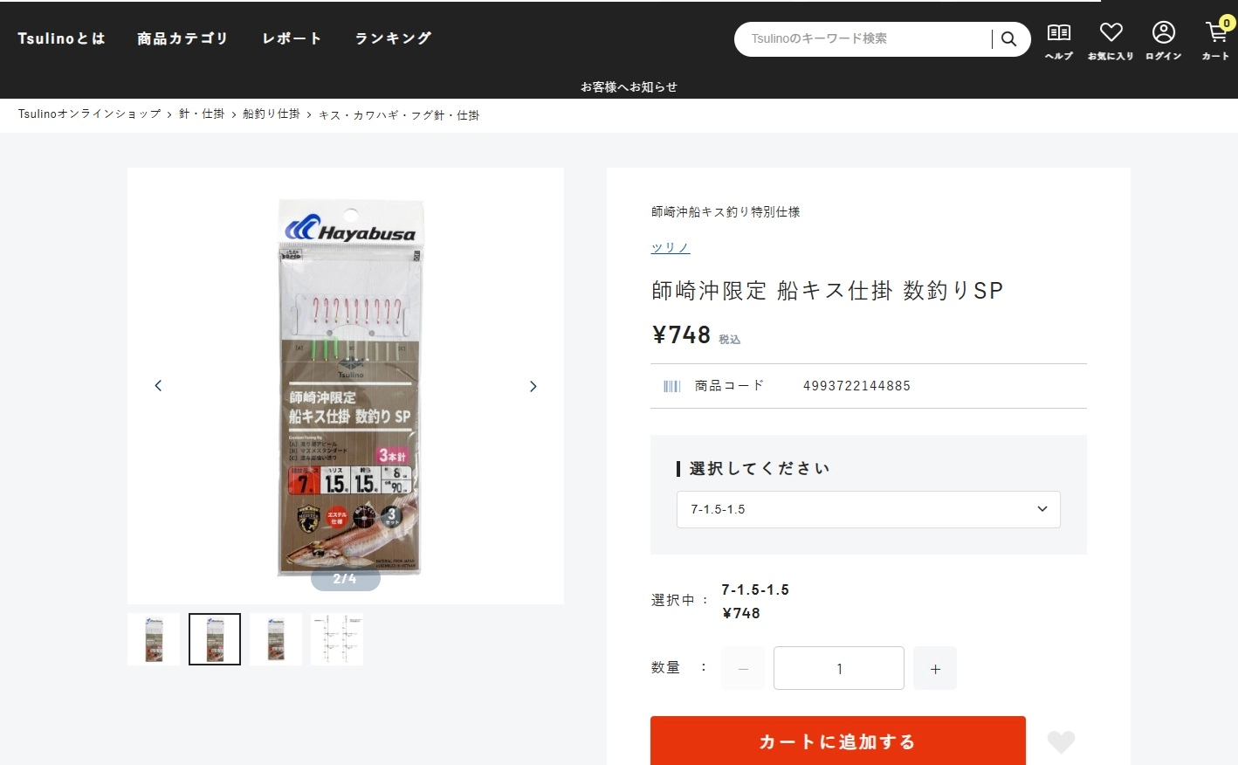Select the fourth rig diagram thumbnail
This screenshot has height=765, width=1238.
[337, 639]
